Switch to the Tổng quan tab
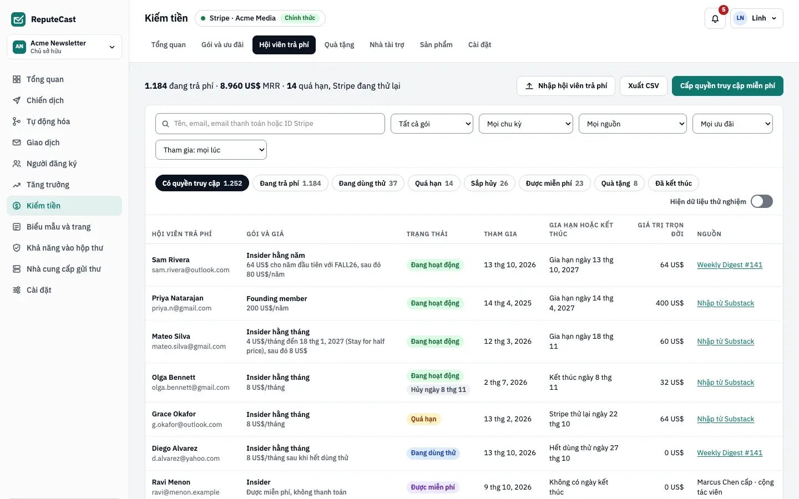The width and height of the screenshot is (799, 499). [169, 45]
